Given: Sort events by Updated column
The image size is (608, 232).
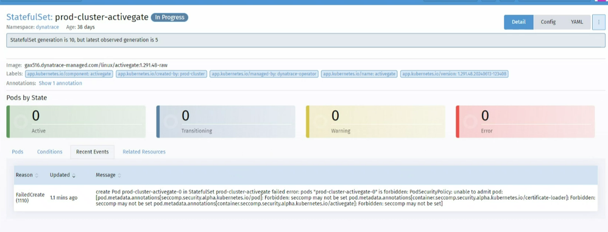Looking at the screenshot, I should coord(62,175).
